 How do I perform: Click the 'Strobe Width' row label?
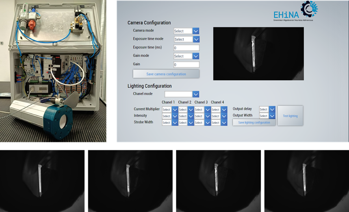tap(143, 122)
